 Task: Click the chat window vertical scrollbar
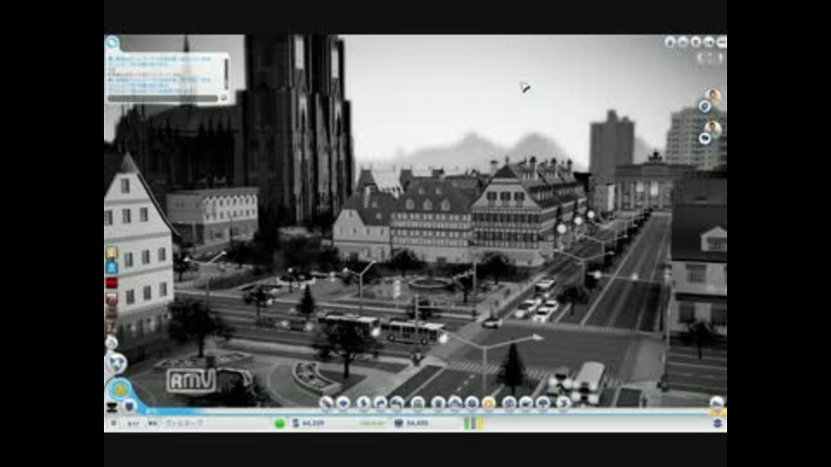point(226,74)
